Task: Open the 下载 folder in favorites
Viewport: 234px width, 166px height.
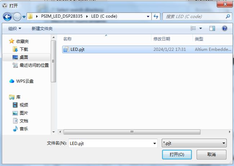Action: [21, 49]
